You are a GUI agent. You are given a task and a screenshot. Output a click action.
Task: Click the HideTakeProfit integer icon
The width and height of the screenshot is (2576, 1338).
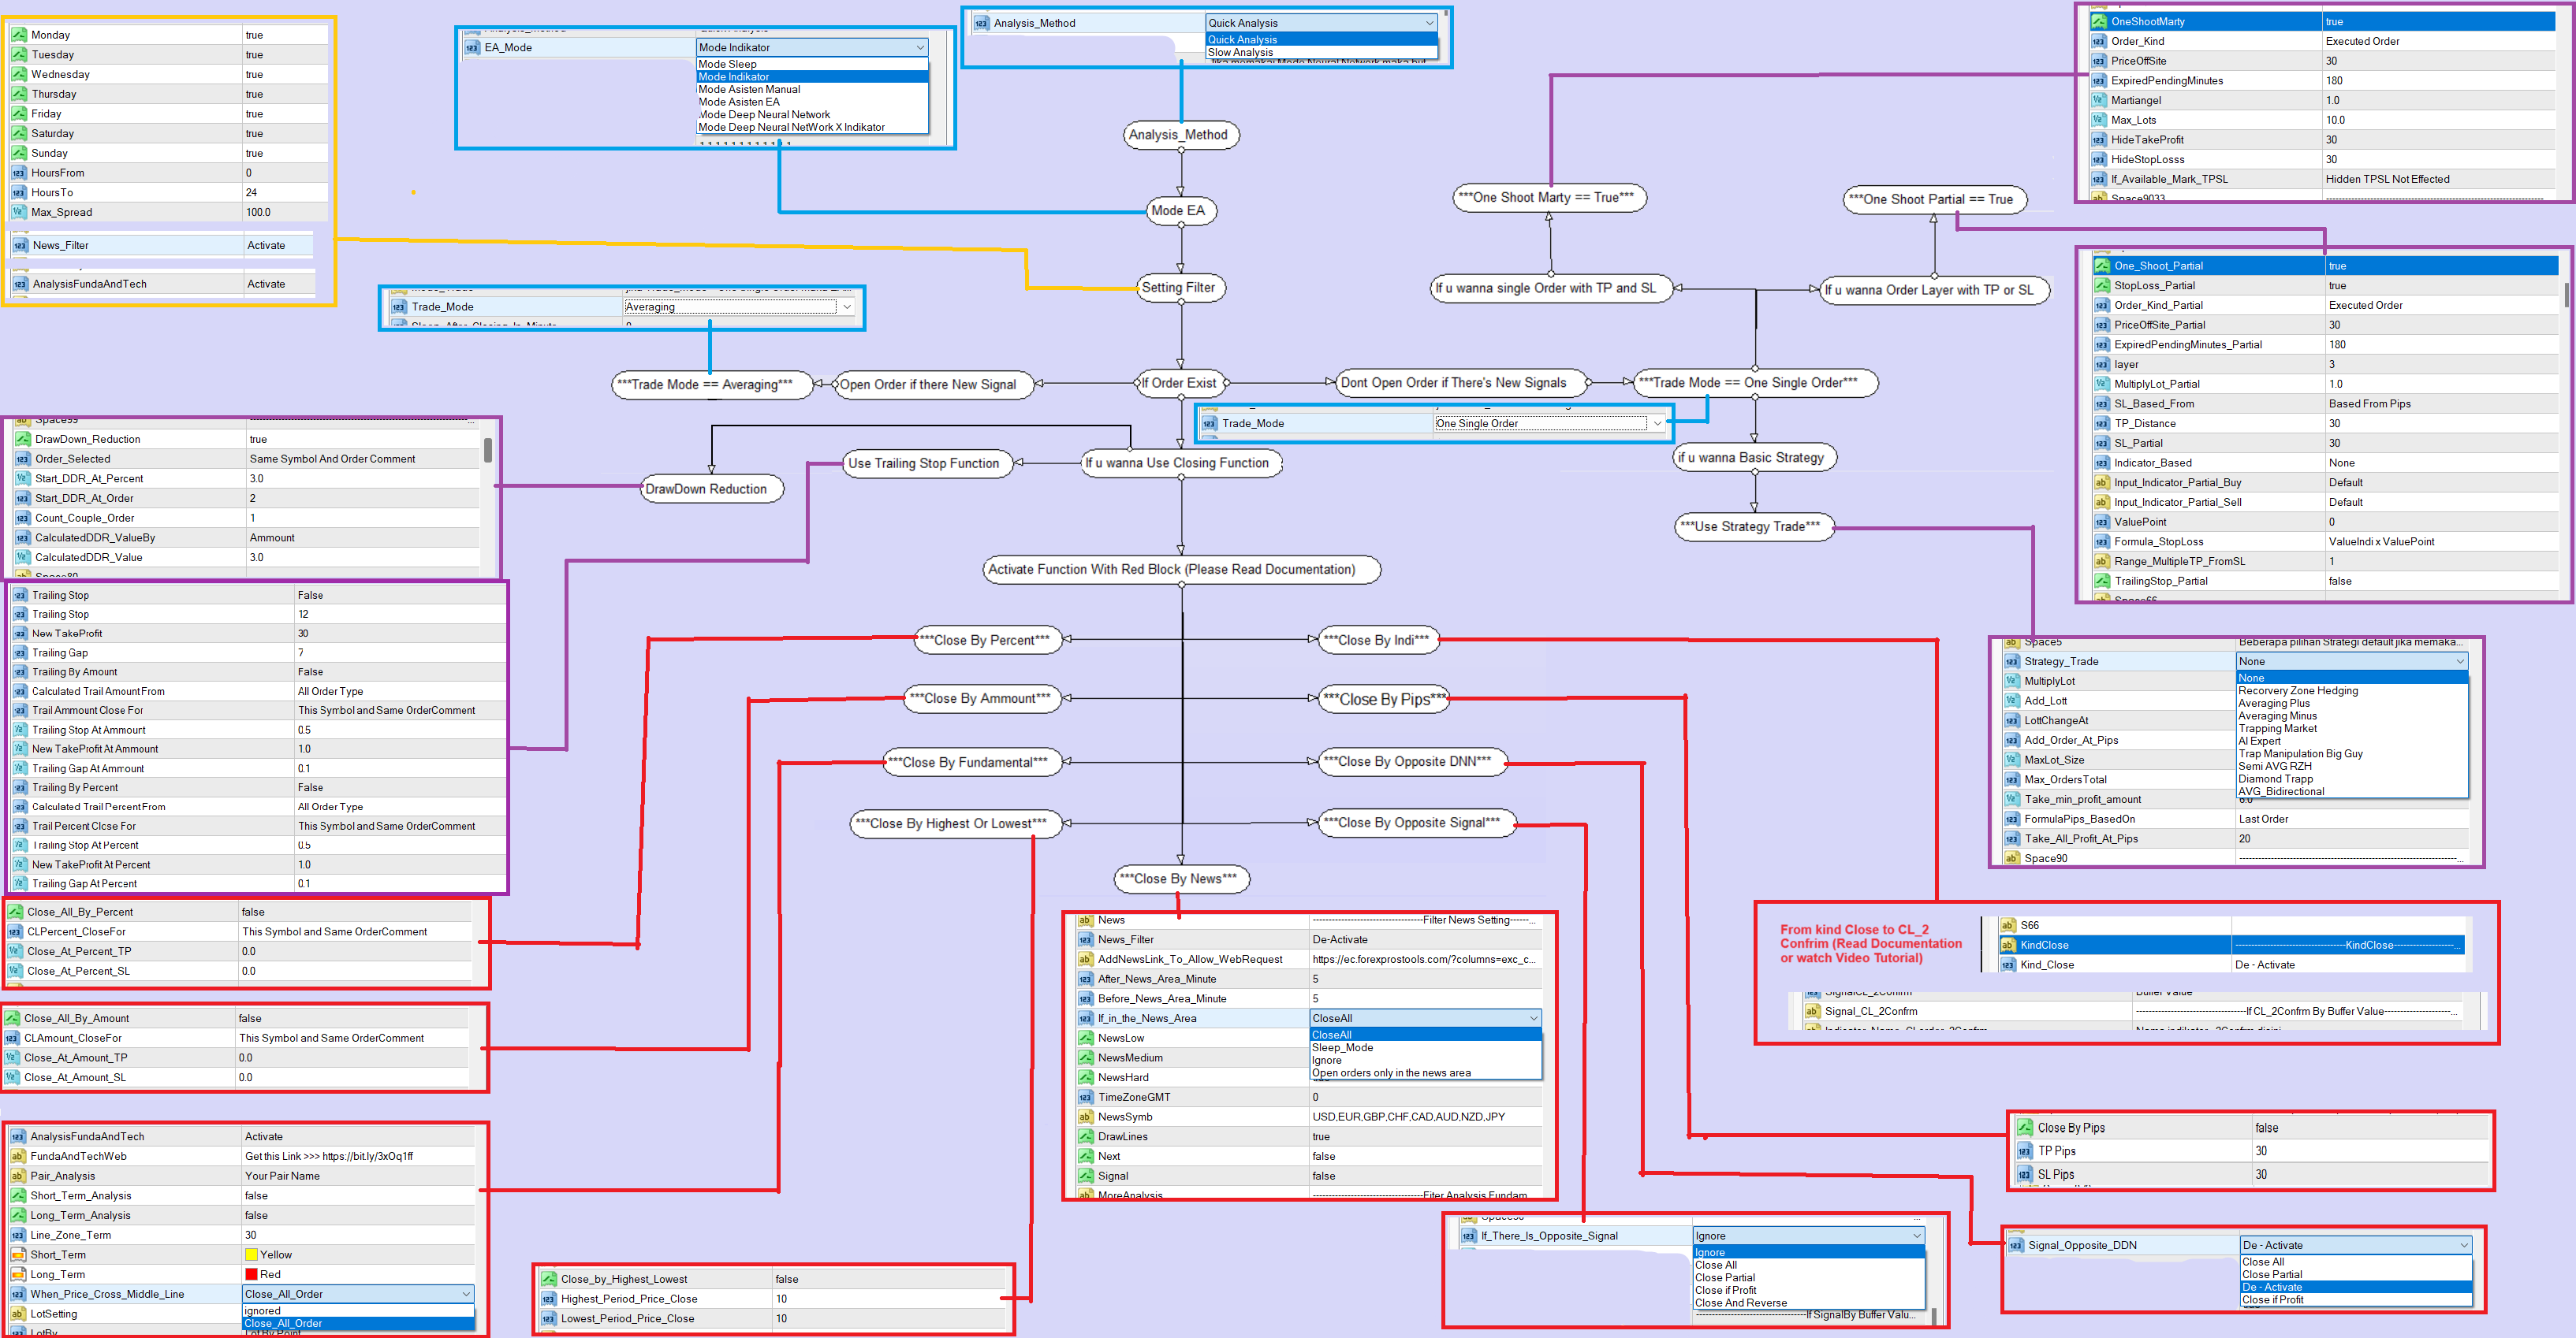pyautogui.click(x=2099, y=140)
